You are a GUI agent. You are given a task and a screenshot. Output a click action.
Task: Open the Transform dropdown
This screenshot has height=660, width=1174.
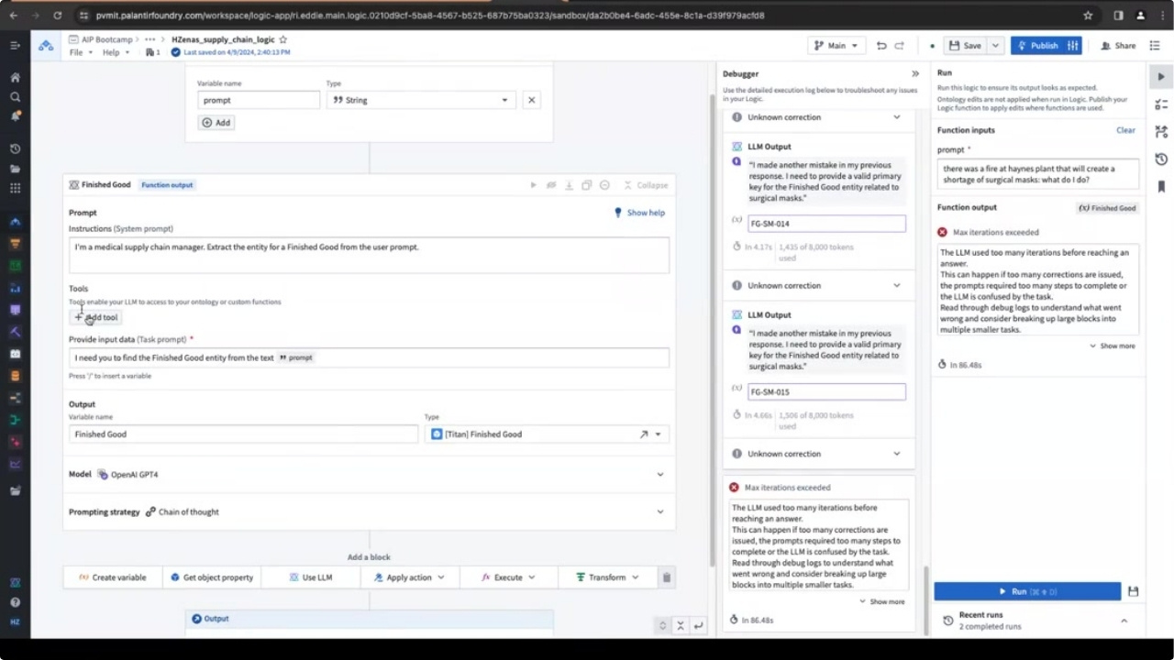(607, 577)
